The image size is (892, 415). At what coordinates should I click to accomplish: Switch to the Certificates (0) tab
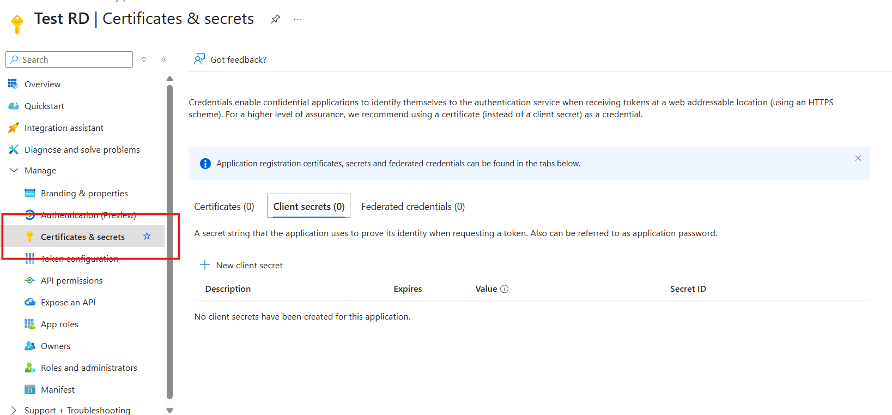pos(224,207)
